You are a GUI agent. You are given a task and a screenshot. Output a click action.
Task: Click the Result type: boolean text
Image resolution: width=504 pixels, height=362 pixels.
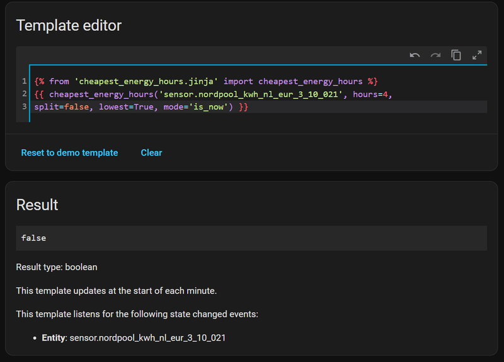57,267
